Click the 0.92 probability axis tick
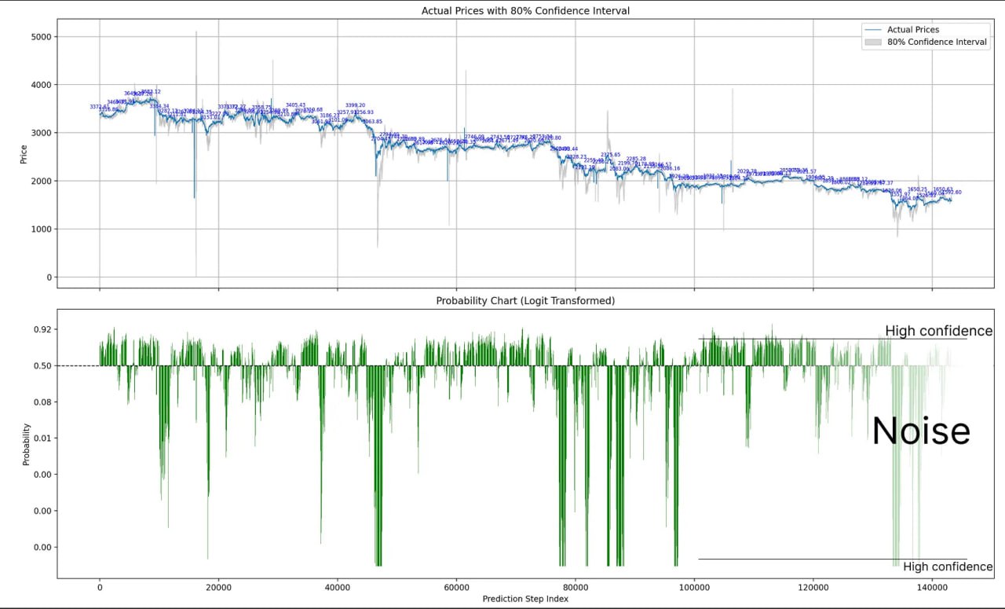The image size is (1005, 609). pyautogui.click(x=43, y=329)
